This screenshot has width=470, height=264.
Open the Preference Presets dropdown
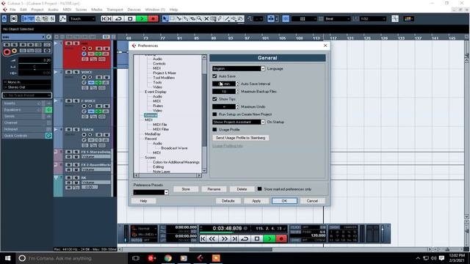click(x=151, y=192)
